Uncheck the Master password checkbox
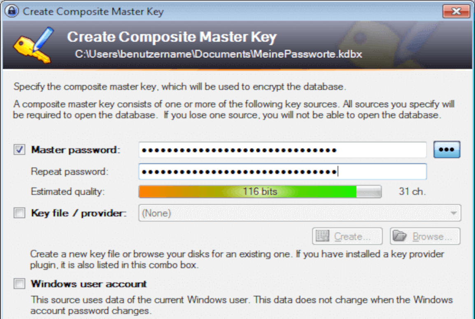This screenshot has height=319, width=475. 19,150
